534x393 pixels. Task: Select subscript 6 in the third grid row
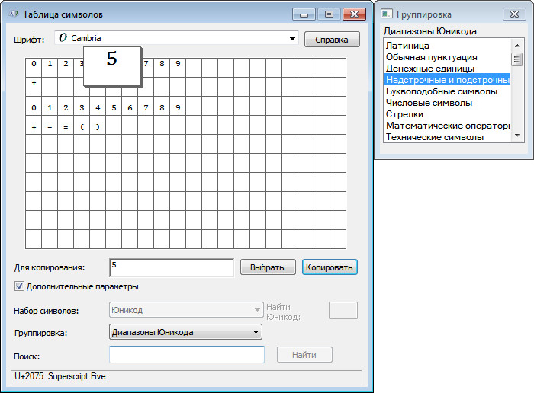click(130, 106)
